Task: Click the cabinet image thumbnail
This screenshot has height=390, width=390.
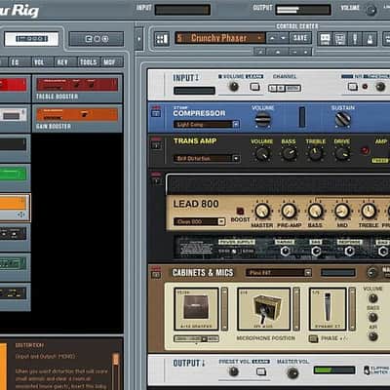Action: click(196, 309)
